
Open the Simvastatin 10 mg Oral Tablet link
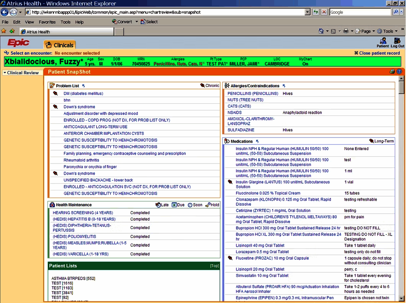coord(262,275)
